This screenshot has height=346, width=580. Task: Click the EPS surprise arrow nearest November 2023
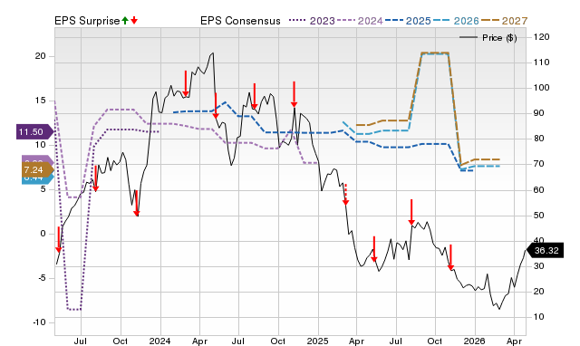pyautogui.click(x=137, y=203)
